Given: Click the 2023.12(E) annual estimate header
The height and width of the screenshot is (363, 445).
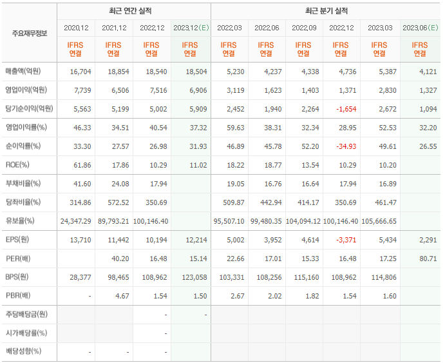Looking at the screenshot, I should [191, 28].
